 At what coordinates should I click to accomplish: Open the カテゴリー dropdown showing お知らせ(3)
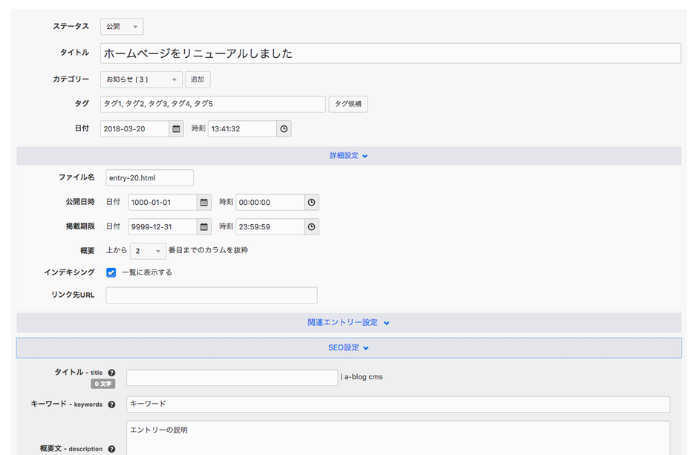pyautogui.click(x=141, y=79)
